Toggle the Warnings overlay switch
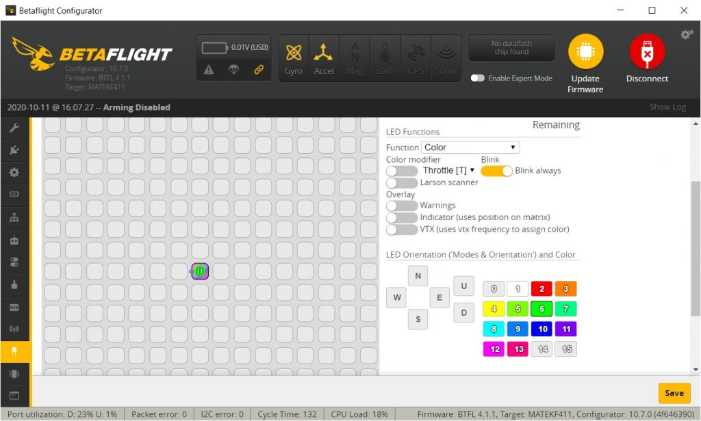The width and height of the screenshot is (701, 421). pyautogui.click(x=402, y=205)
